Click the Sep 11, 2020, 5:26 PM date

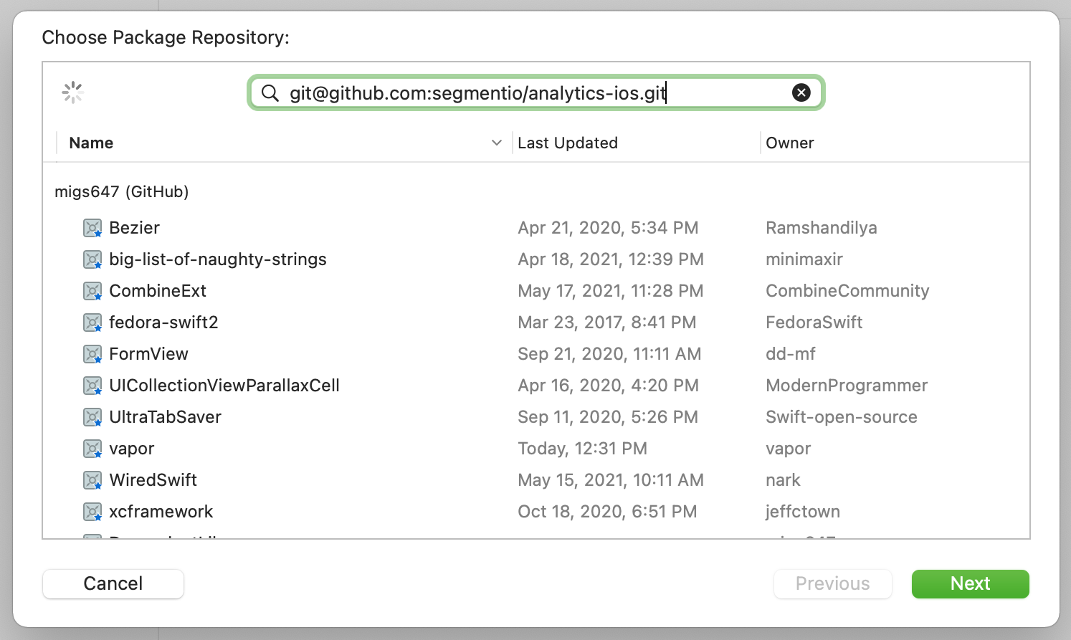608,417
